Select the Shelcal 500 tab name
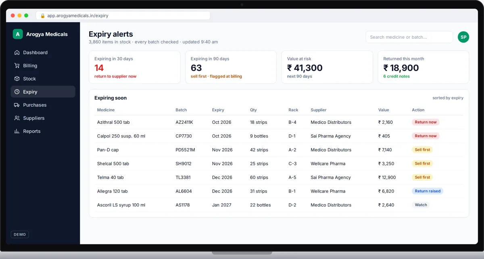Viewport: 484px width, 259px height. click(113, 163)
